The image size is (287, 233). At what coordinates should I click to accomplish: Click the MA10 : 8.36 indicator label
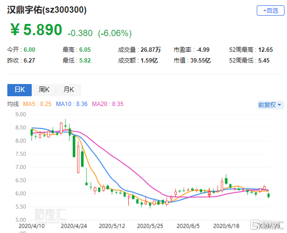click(72, 104)
